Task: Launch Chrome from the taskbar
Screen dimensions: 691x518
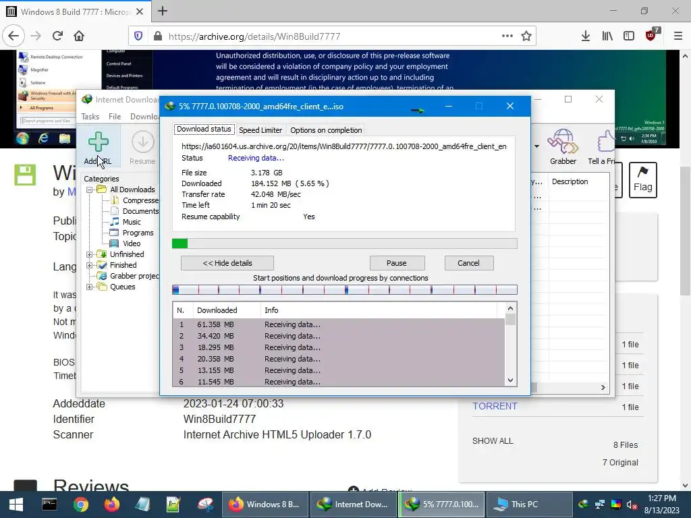Action: [x=81, y=505]
